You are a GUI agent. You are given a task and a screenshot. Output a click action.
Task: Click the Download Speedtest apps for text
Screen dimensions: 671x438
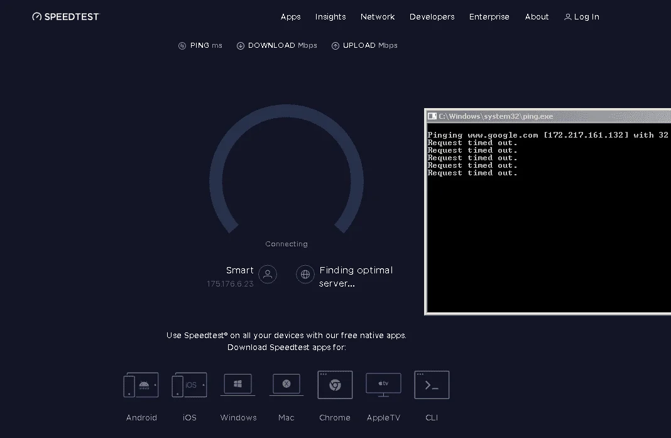point(286,348)
